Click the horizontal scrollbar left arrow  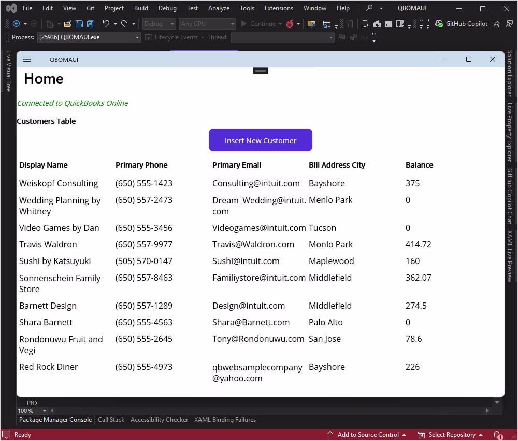52,411
